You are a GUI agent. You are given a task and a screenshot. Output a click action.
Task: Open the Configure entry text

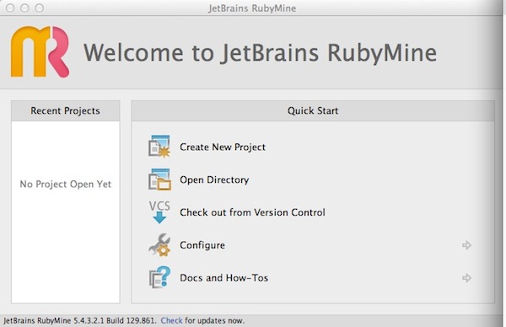(202, 245)
